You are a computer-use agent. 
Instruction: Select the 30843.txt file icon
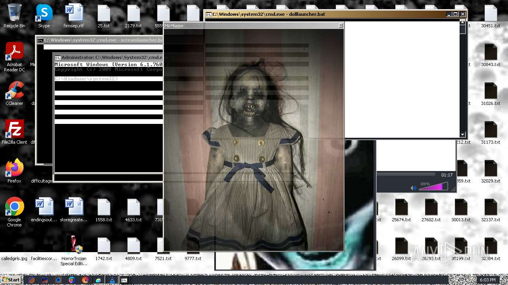pos(491,55)
